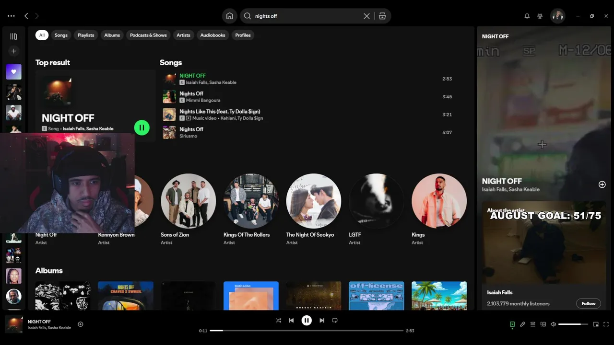614x345 pixels.
Task: Filter results by Artists
Action: pos(183,35)
